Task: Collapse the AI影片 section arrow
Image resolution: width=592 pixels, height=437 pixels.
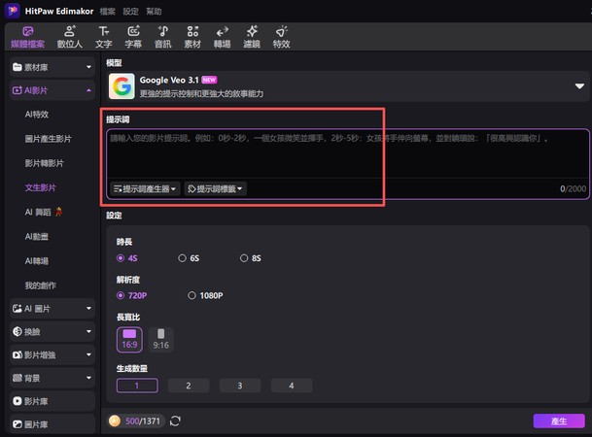Action: [x=88, y=90]
